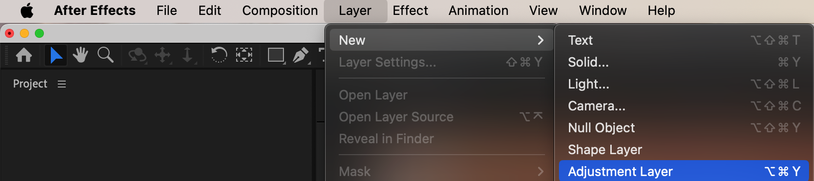Select the Pen tool
814x181 pixels.
pos(301,55)
